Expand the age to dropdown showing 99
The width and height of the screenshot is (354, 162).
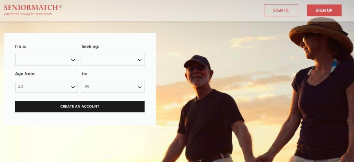point(113,87)
